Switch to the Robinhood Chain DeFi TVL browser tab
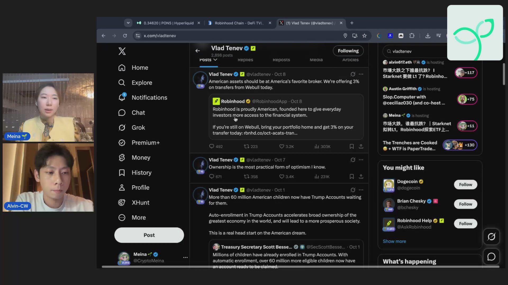The height and width of the screenshot is (285, 508). pos(240,23)
